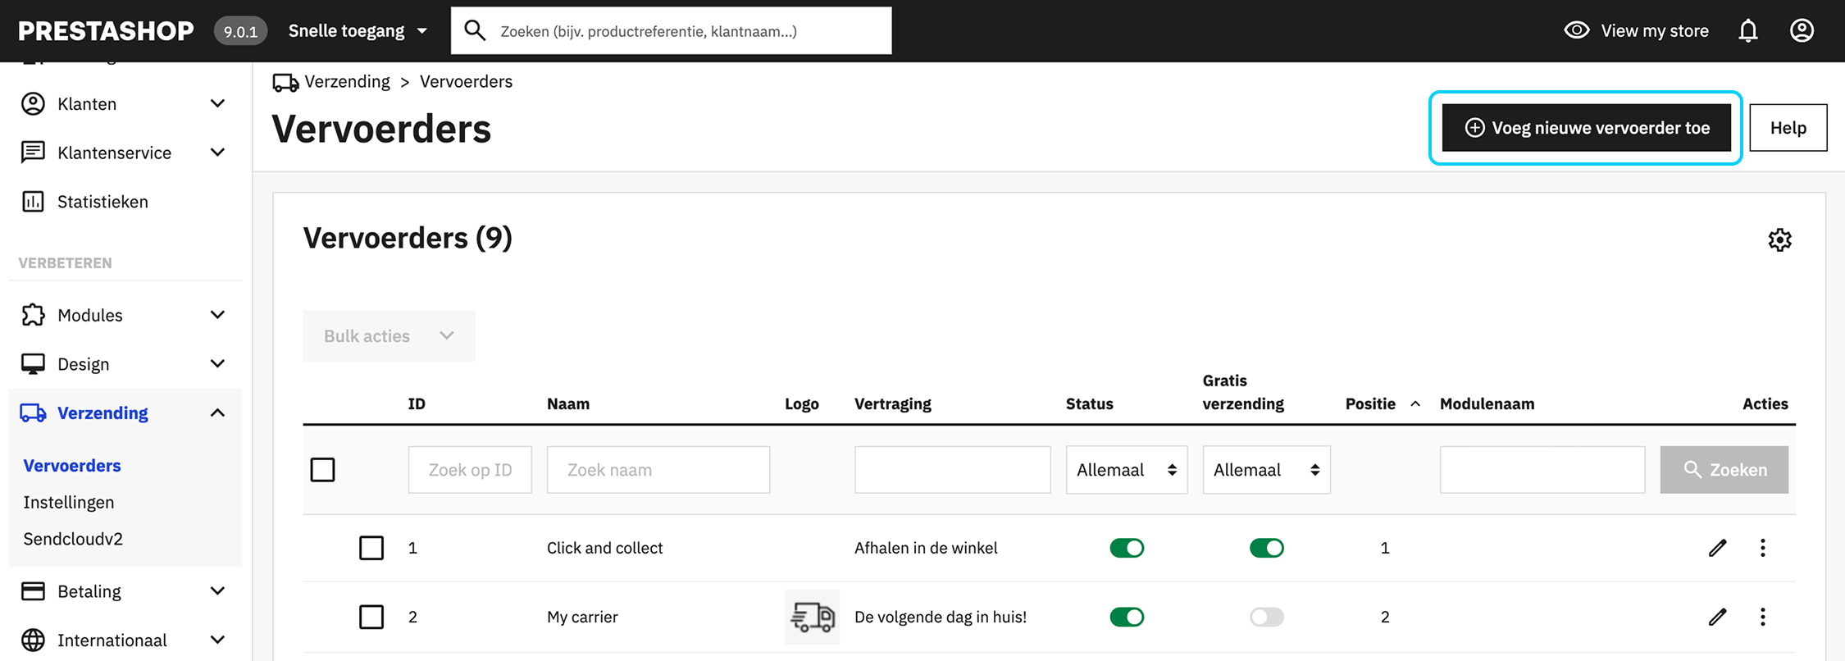Click the Vervoerders breadcrumb text

pos(466,81)
